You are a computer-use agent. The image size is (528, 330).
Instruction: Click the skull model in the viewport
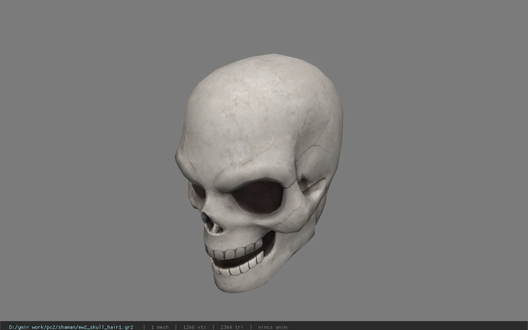coord(259,173)
